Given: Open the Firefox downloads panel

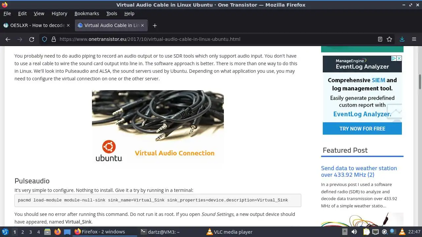Looking at the screenshot, I should [x=402, y=39].
